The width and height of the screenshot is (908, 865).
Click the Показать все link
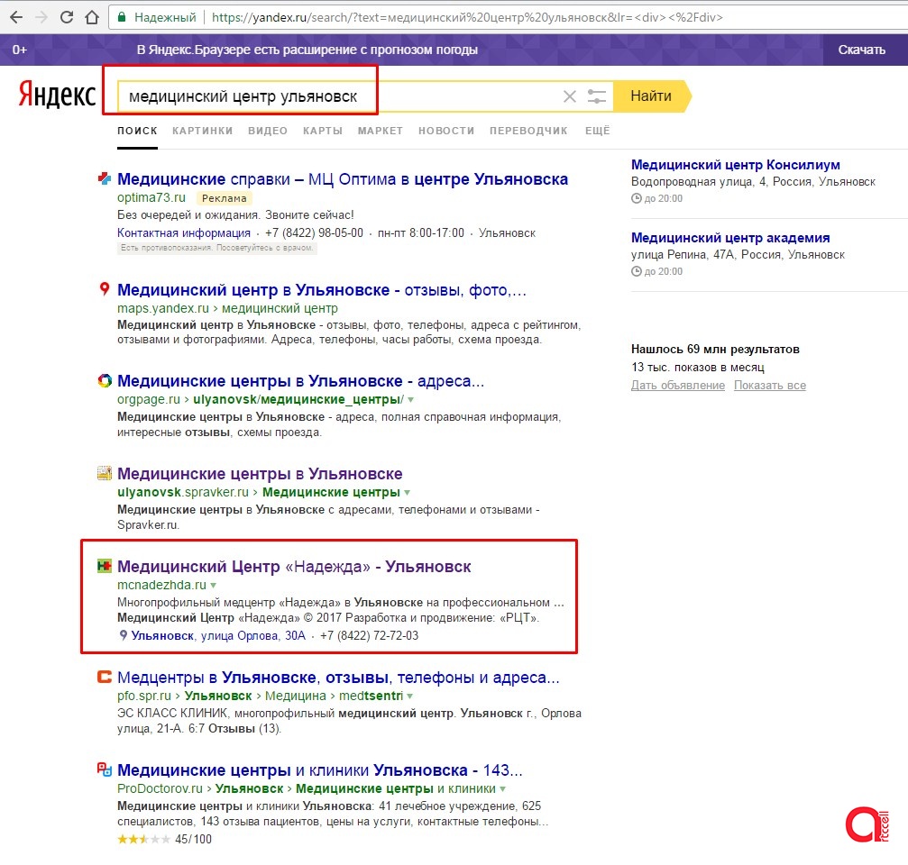[x=770, y=386]
